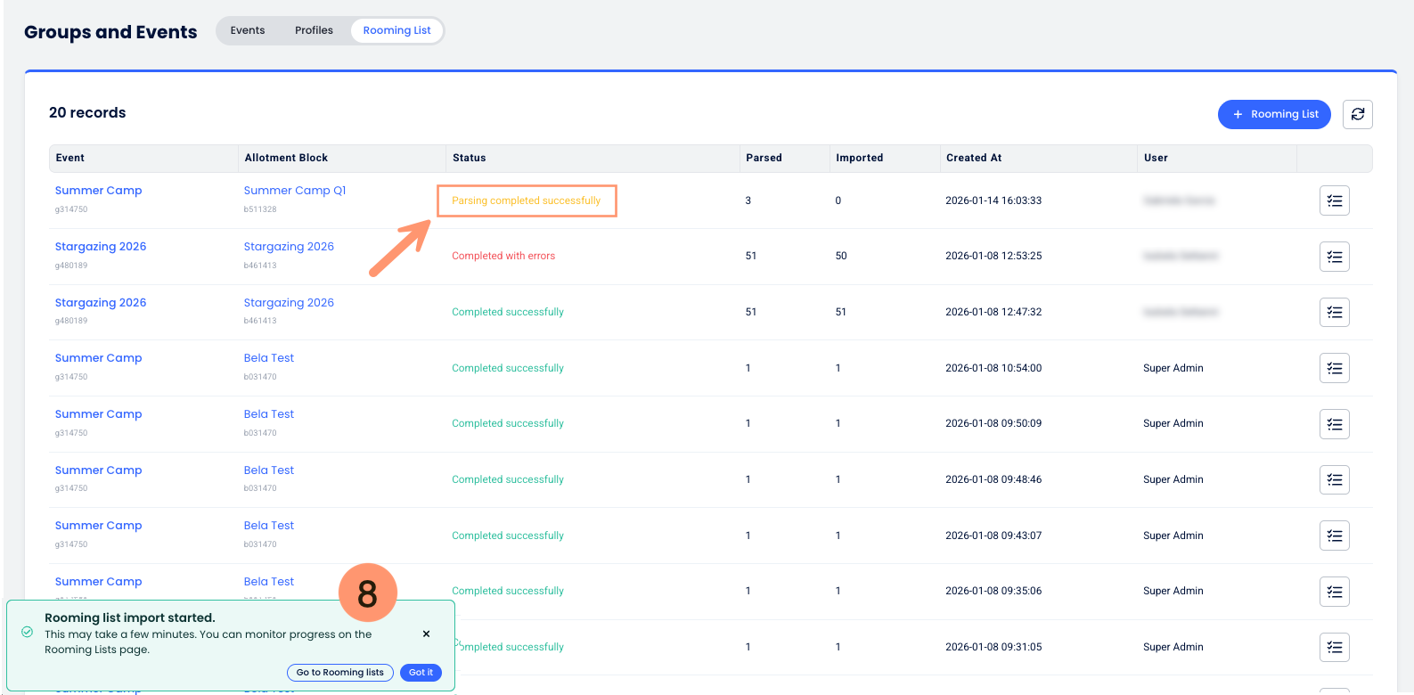
Task: Open details icon for 10:54:00 row
Action: (1334, 368)
